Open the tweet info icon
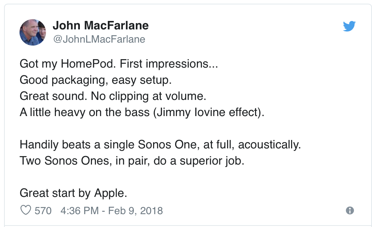 coord(350,210)
